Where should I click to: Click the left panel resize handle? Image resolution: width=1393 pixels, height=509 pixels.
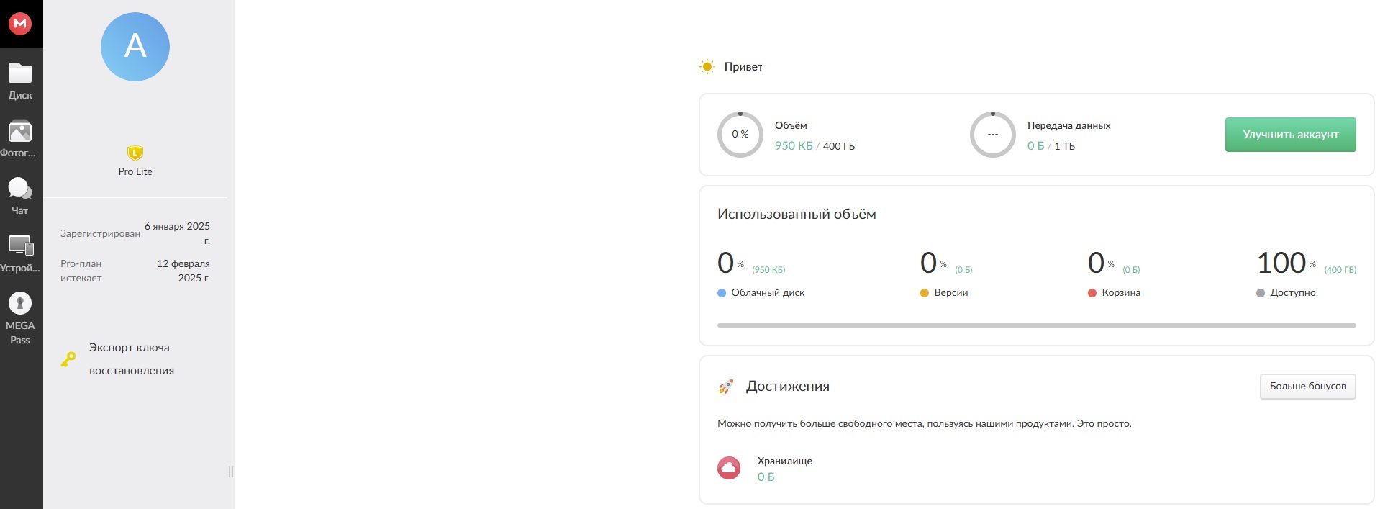231,472
